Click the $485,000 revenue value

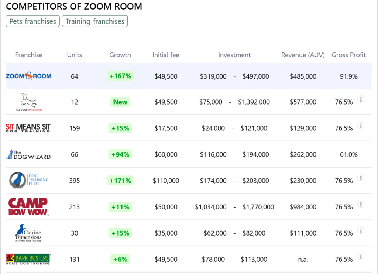click(303, 76)
